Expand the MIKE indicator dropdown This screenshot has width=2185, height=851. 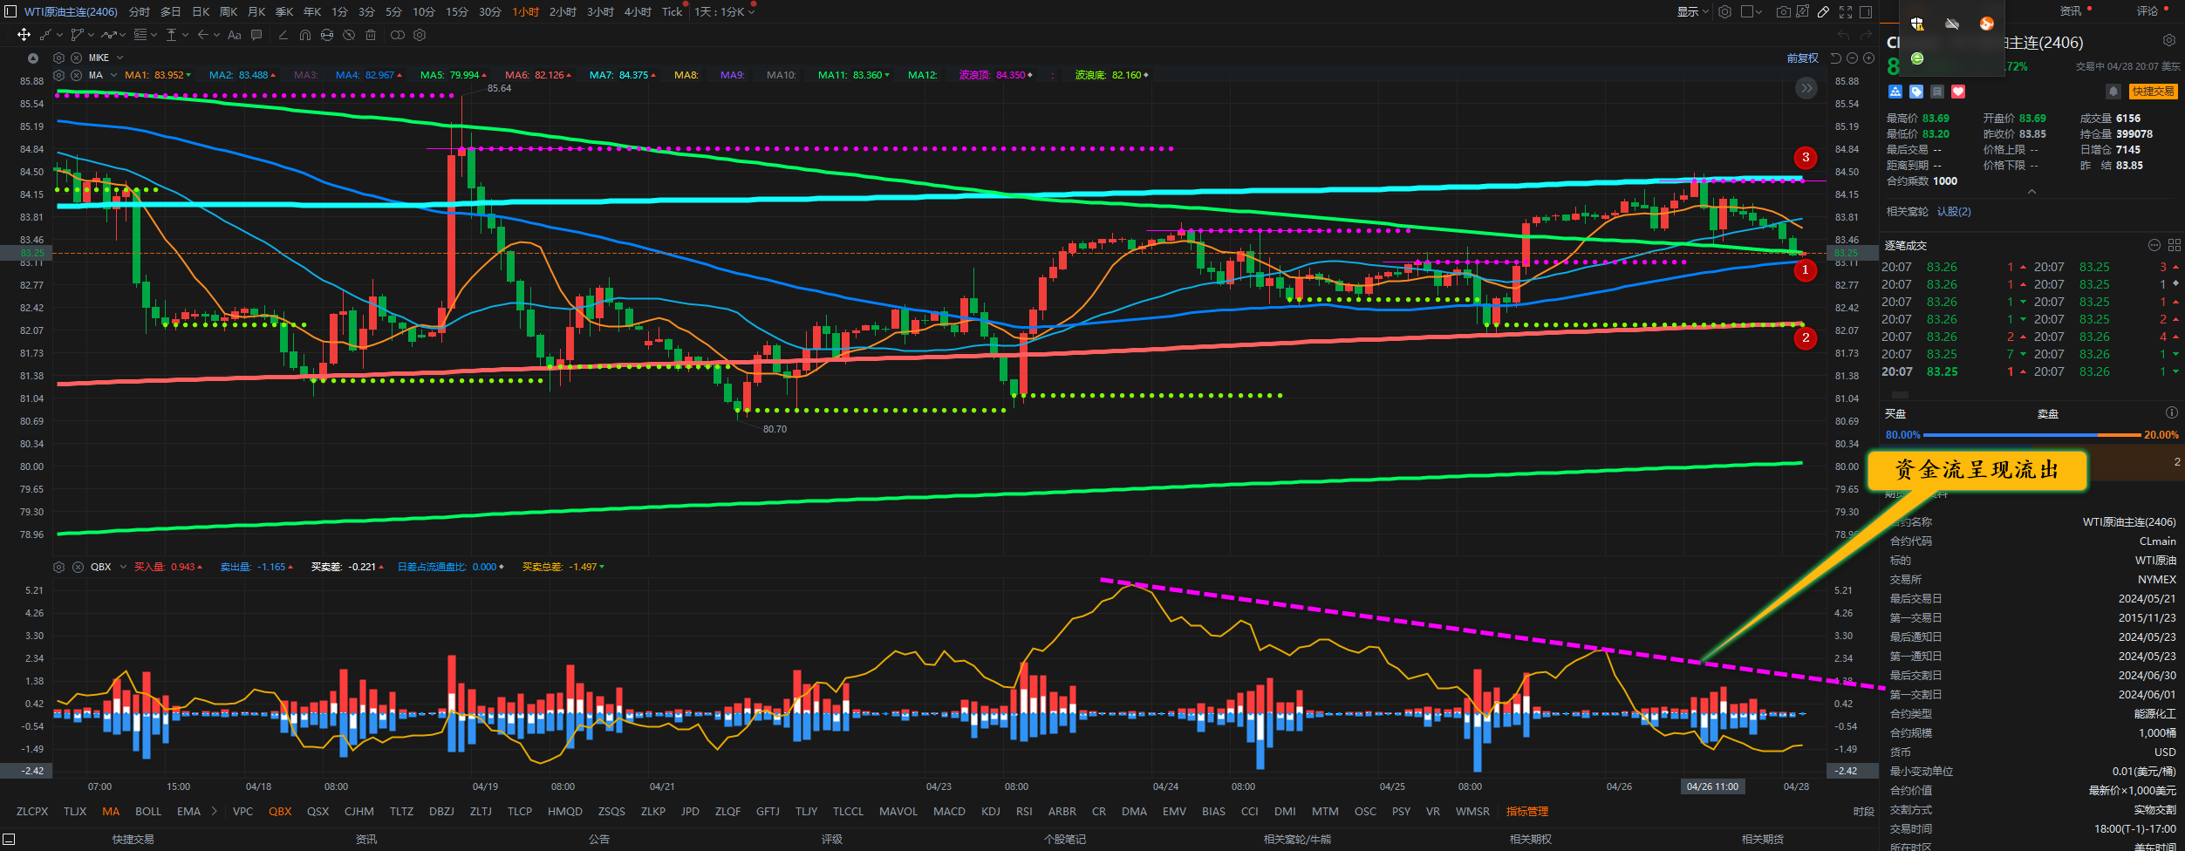[x=119, y=58]
